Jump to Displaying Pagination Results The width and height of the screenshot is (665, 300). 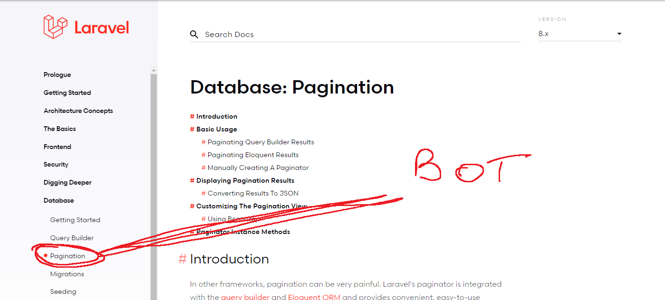245,180
